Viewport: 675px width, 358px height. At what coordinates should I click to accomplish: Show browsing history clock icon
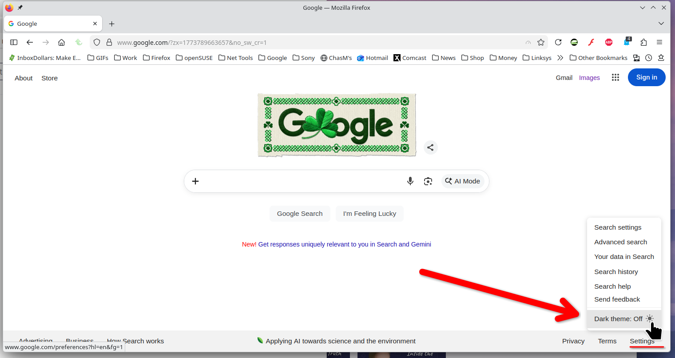click(x=649, y=58)
